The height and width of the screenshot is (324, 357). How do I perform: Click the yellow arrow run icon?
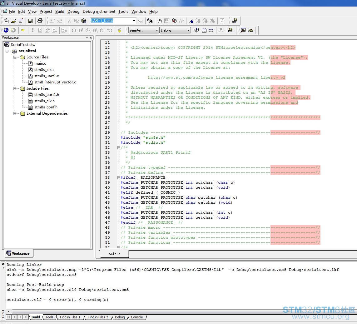point(23,30)
